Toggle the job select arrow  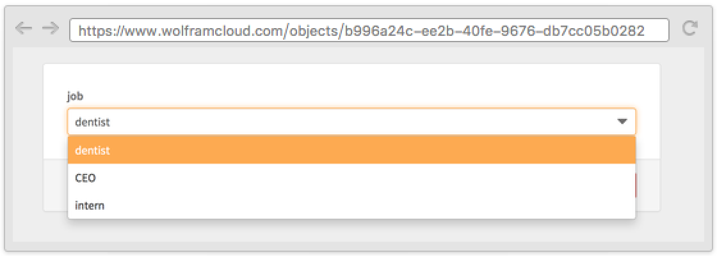[622, 121]
